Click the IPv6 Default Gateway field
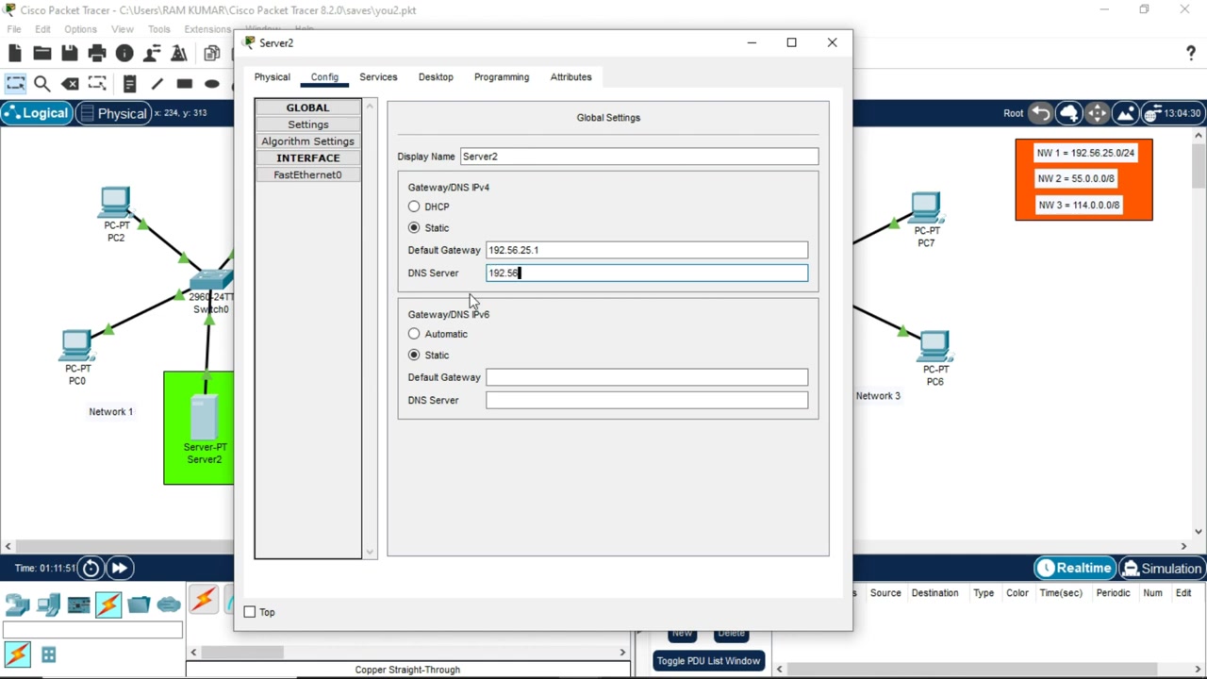 [x=647, y=377]
